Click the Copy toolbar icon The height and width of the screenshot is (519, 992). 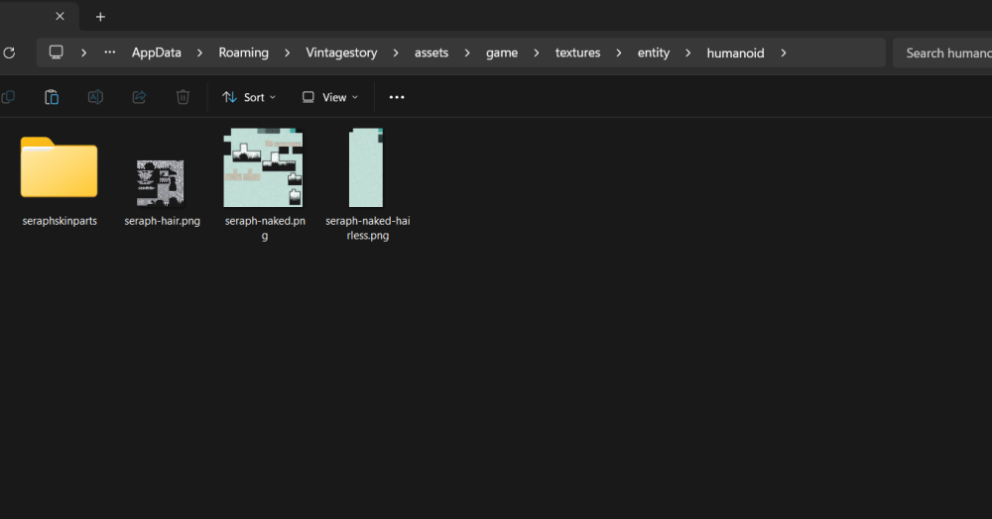point(8,97)
